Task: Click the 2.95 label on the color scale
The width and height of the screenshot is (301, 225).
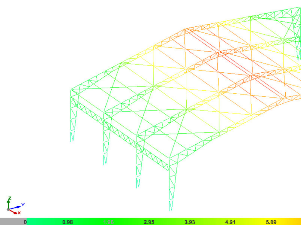Action: click(149, 222)
